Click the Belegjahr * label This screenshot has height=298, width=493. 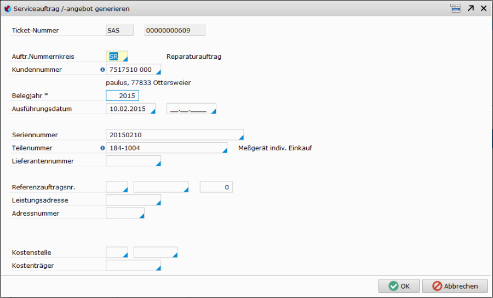[30, 95]
